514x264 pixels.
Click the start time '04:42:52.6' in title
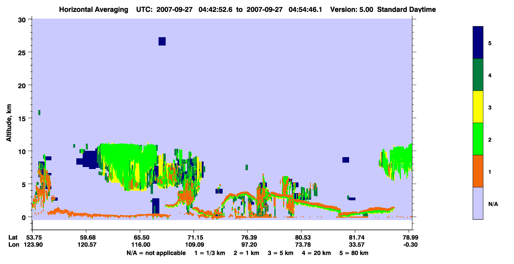pos(216,9)
